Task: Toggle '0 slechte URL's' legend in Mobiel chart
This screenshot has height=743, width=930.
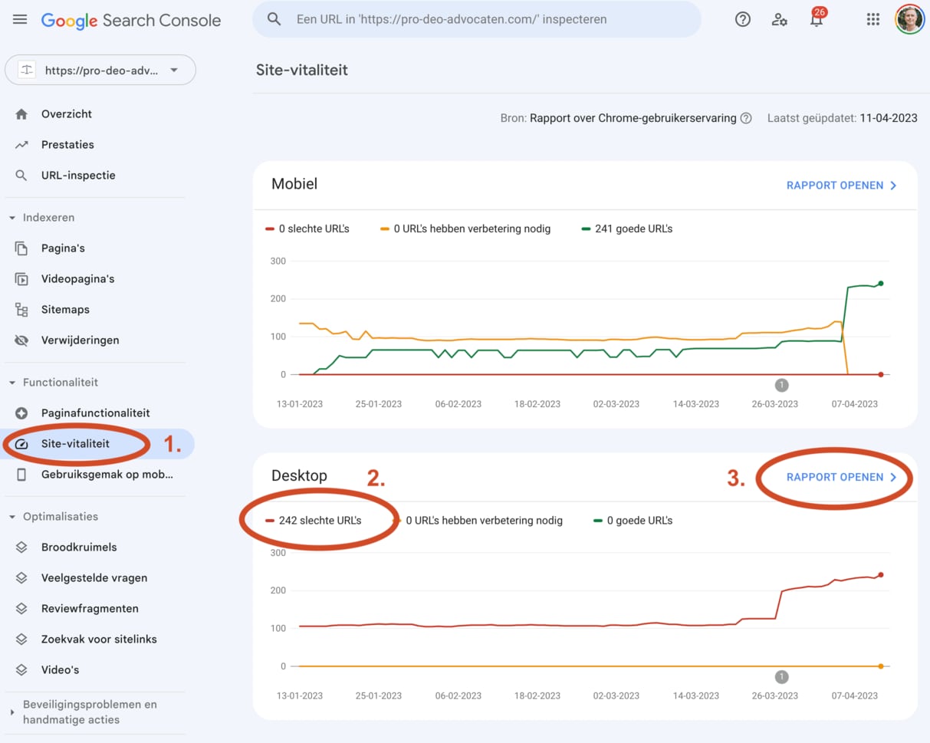Action: (307, 228)
